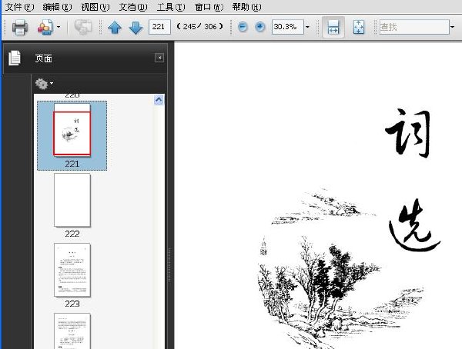Toggle fit width scrolling mode
The width and height of the screenshot is (462, 349).
(333, 27)
